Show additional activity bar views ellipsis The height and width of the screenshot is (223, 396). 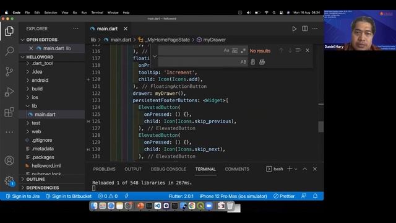tap(9, 132)
